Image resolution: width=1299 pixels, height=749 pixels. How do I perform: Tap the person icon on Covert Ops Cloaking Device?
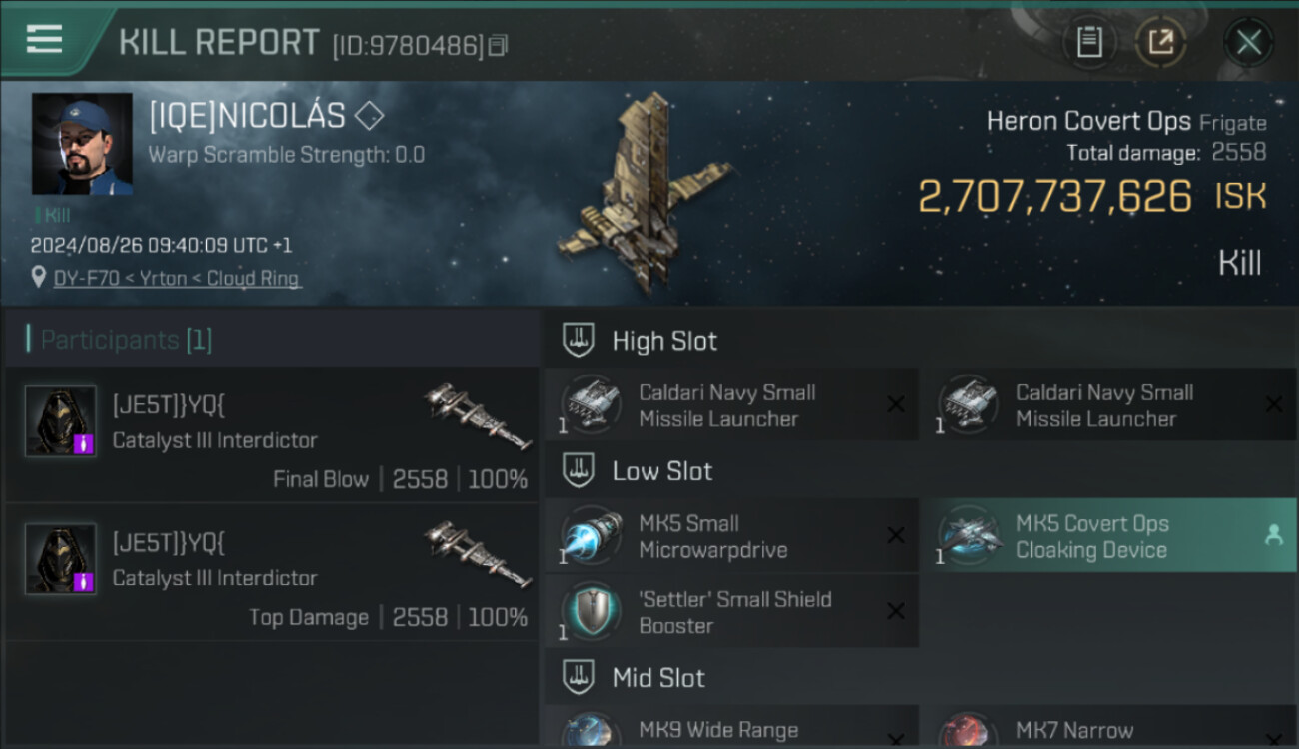click(1273, 536)
